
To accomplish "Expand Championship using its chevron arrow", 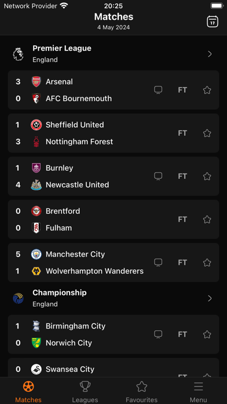I will tap(210, 298).
